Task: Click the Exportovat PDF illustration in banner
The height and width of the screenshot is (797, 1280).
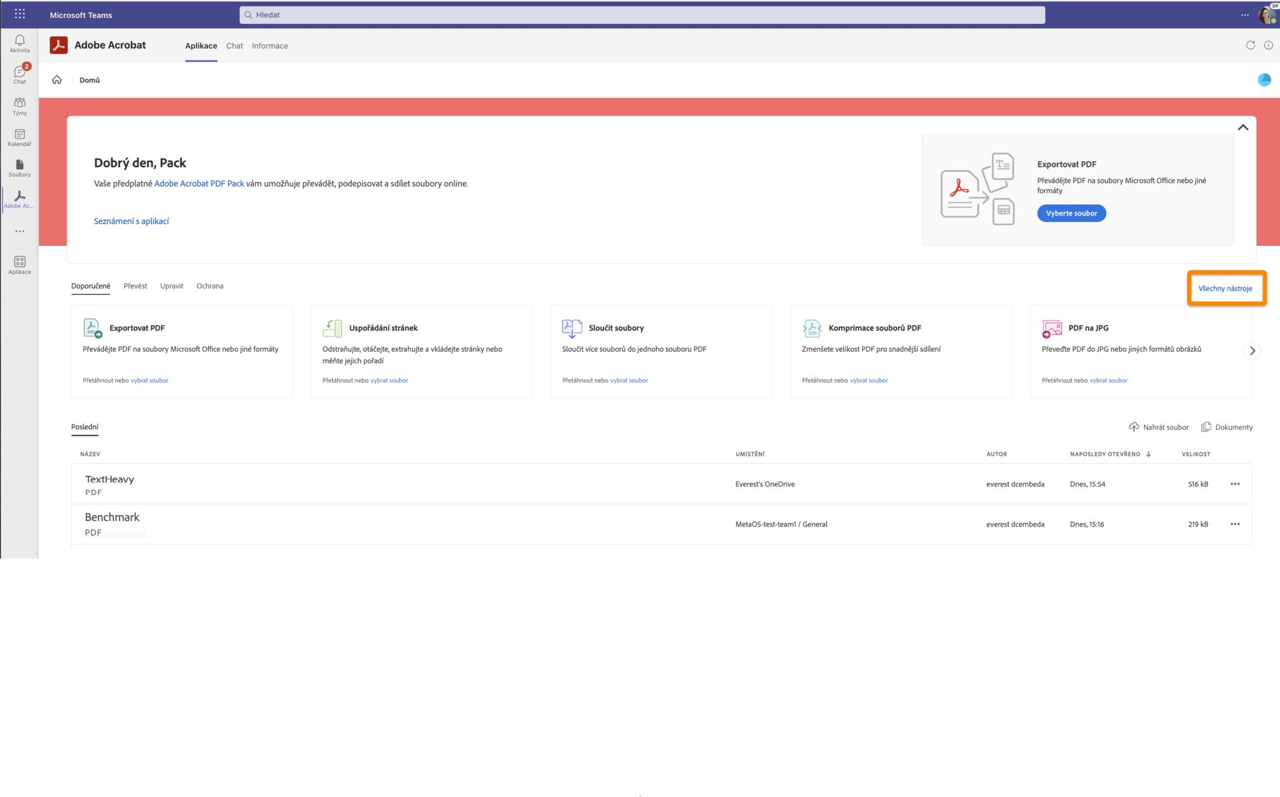Action: pyautogui.click(x=977, y=189)
